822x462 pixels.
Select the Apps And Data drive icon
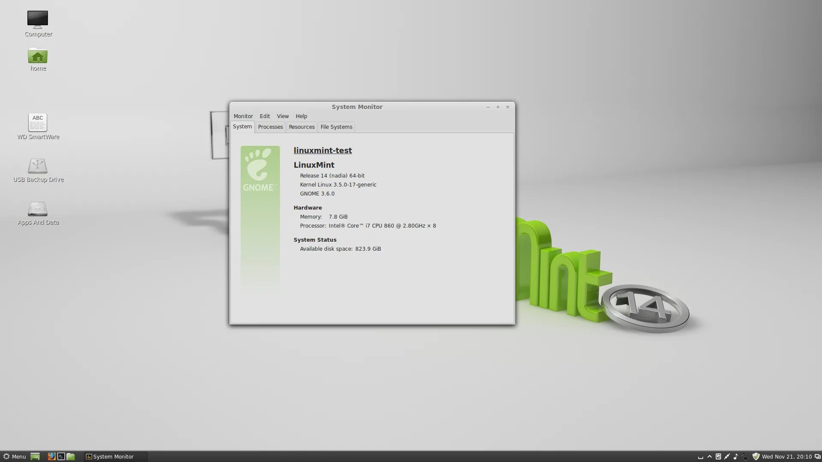pos(38,209)
